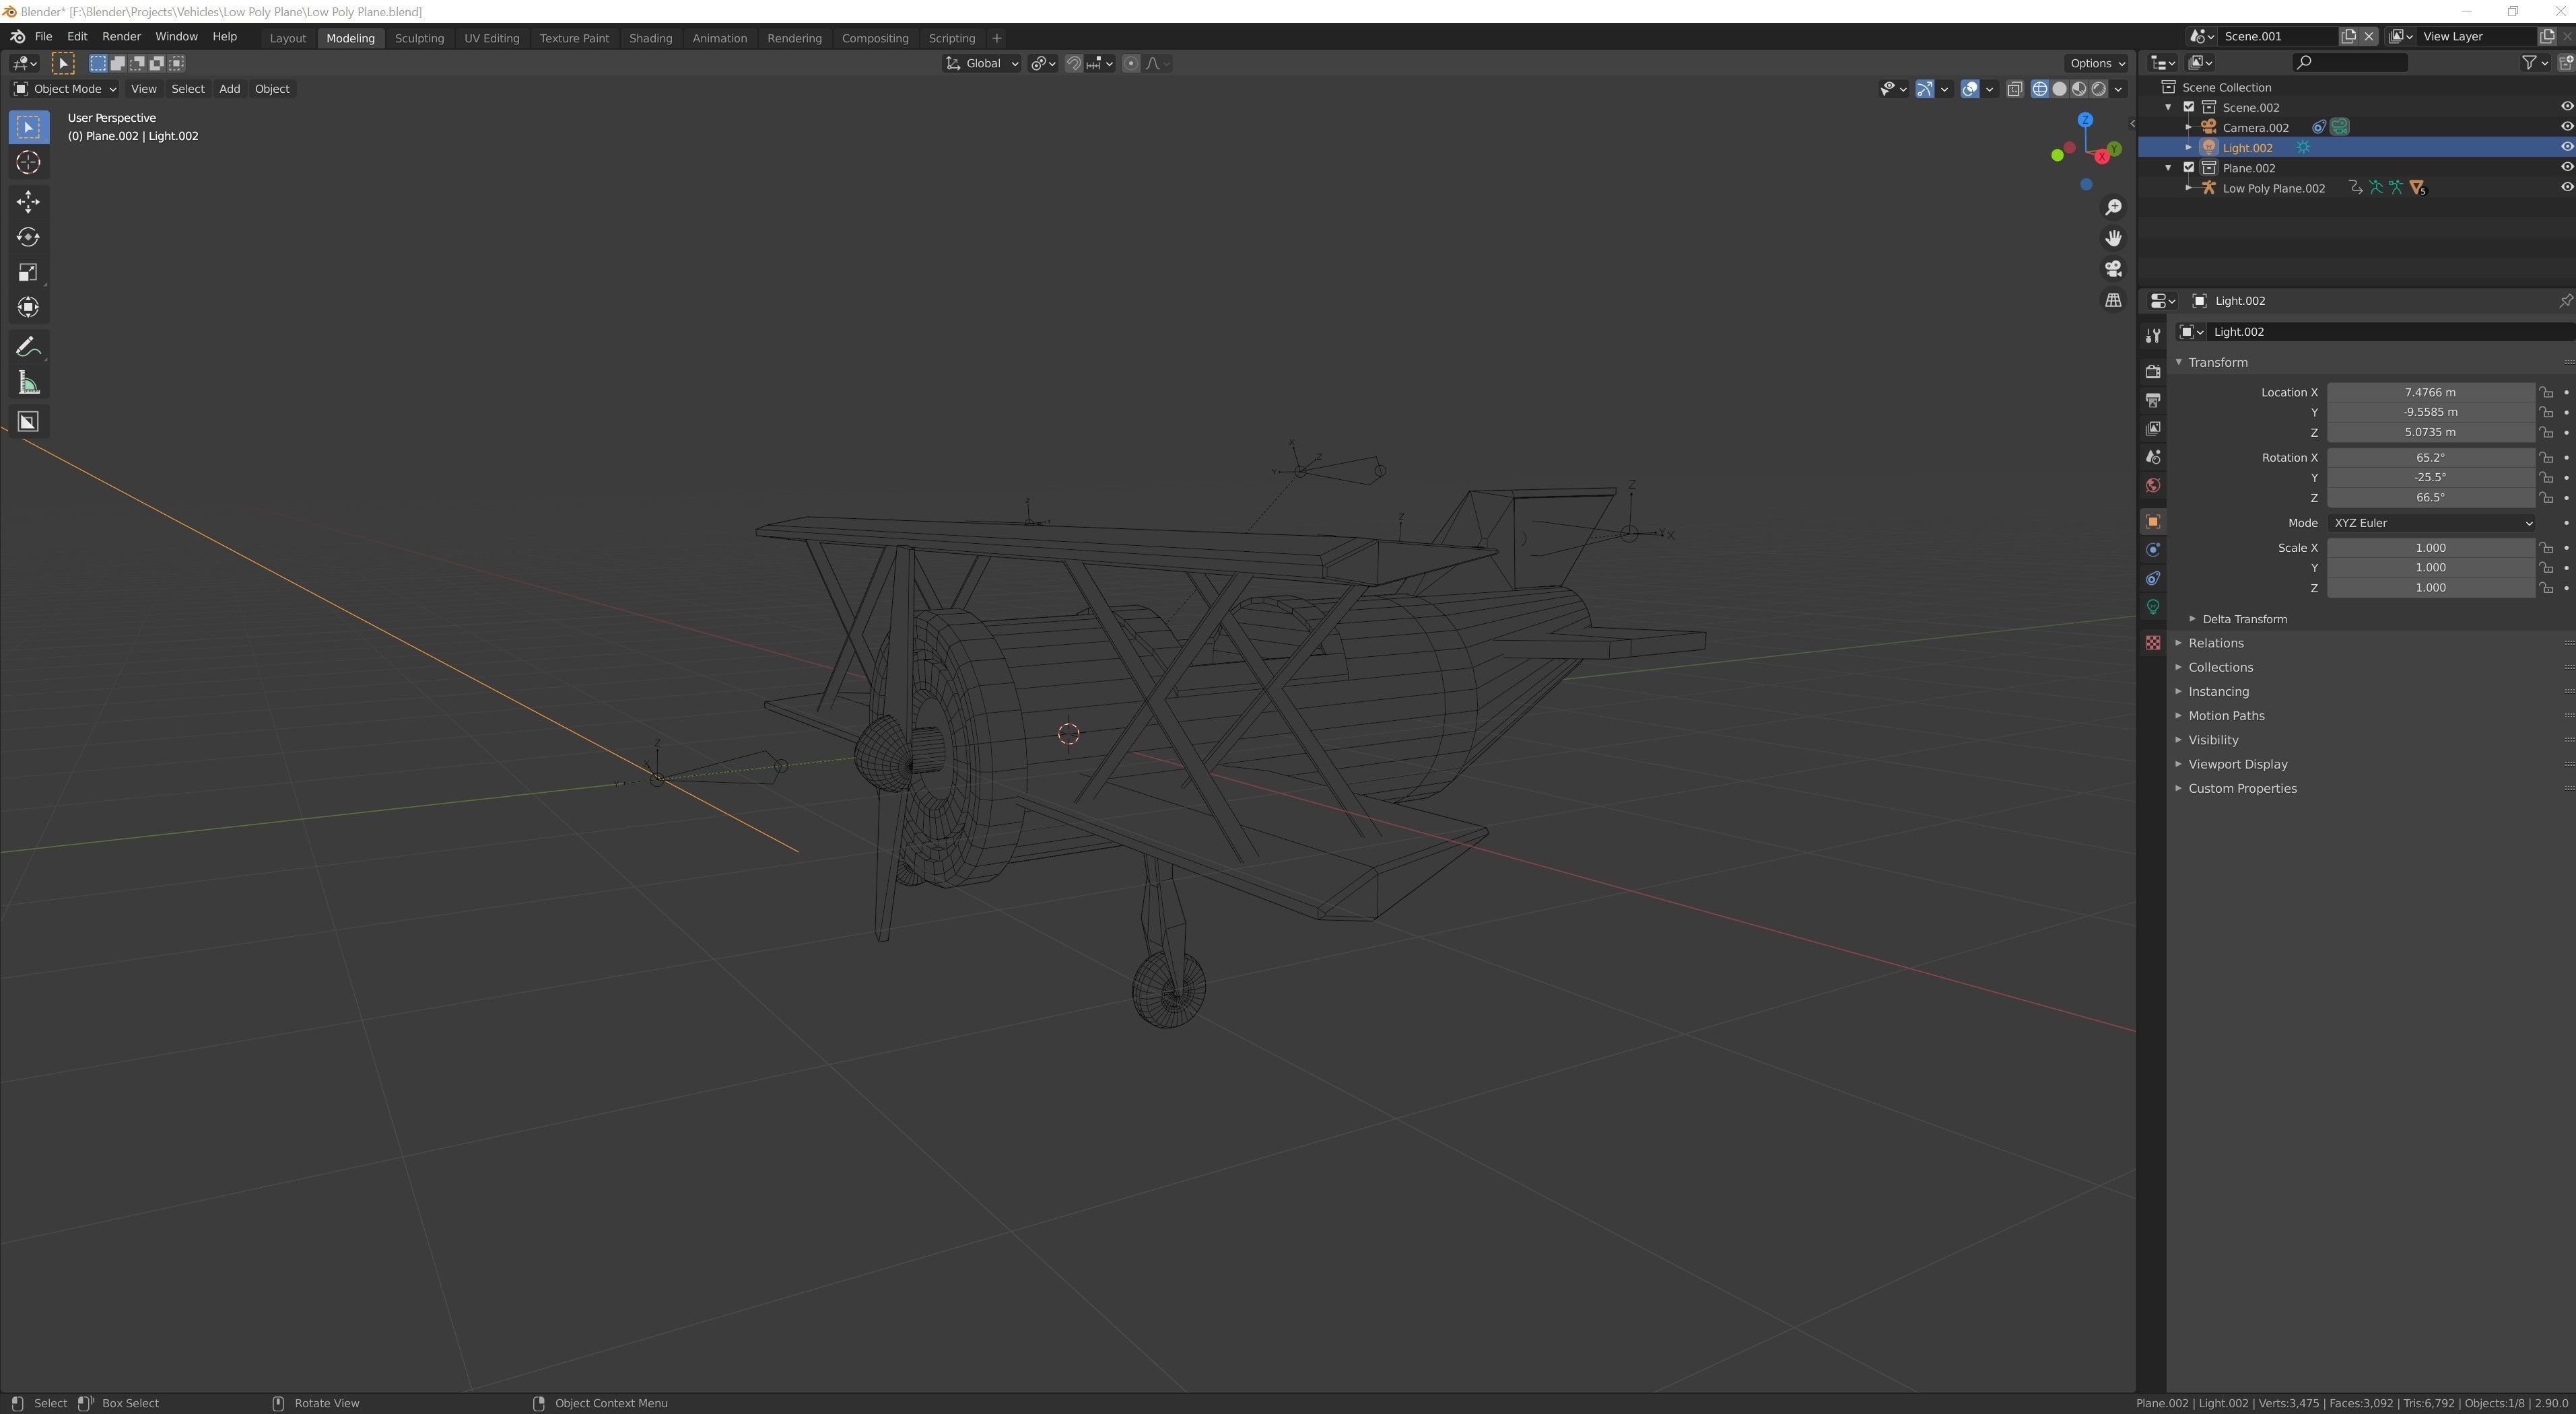This screenshot has height=1414, width=2576.
Task: Create a new collection in the outliner
Action: point(2565,62)
